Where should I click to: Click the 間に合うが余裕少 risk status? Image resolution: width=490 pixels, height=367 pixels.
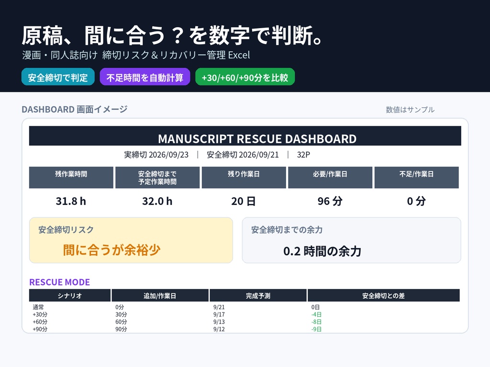(111, 250)
